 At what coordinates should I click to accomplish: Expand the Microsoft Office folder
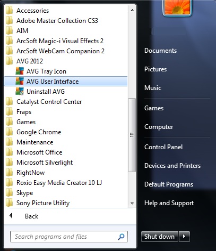[x=66, y=152]
